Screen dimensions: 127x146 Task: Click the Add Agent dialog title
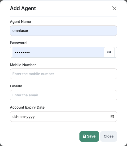click(23, 8)
